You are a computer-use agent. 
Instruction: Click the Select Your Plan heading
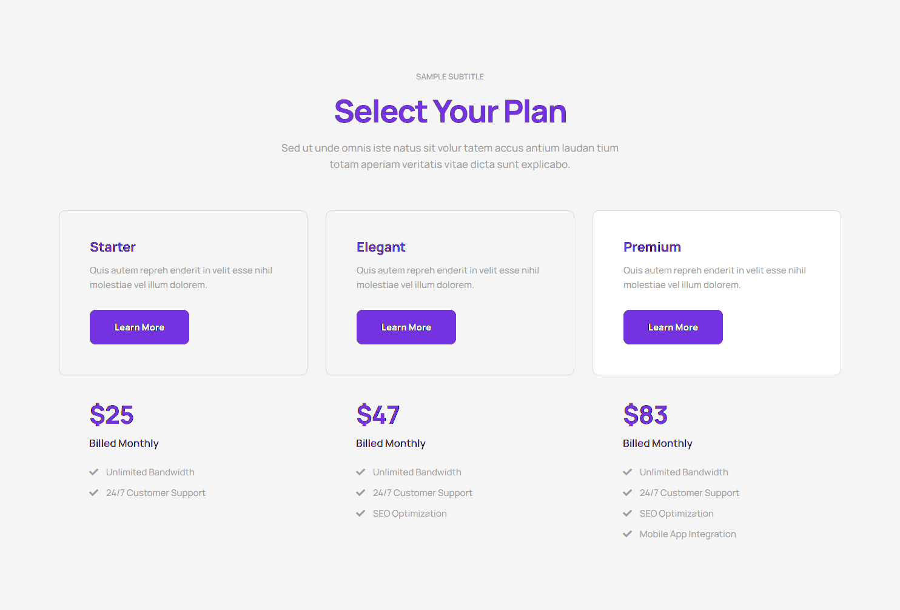[x=450, y=112]
